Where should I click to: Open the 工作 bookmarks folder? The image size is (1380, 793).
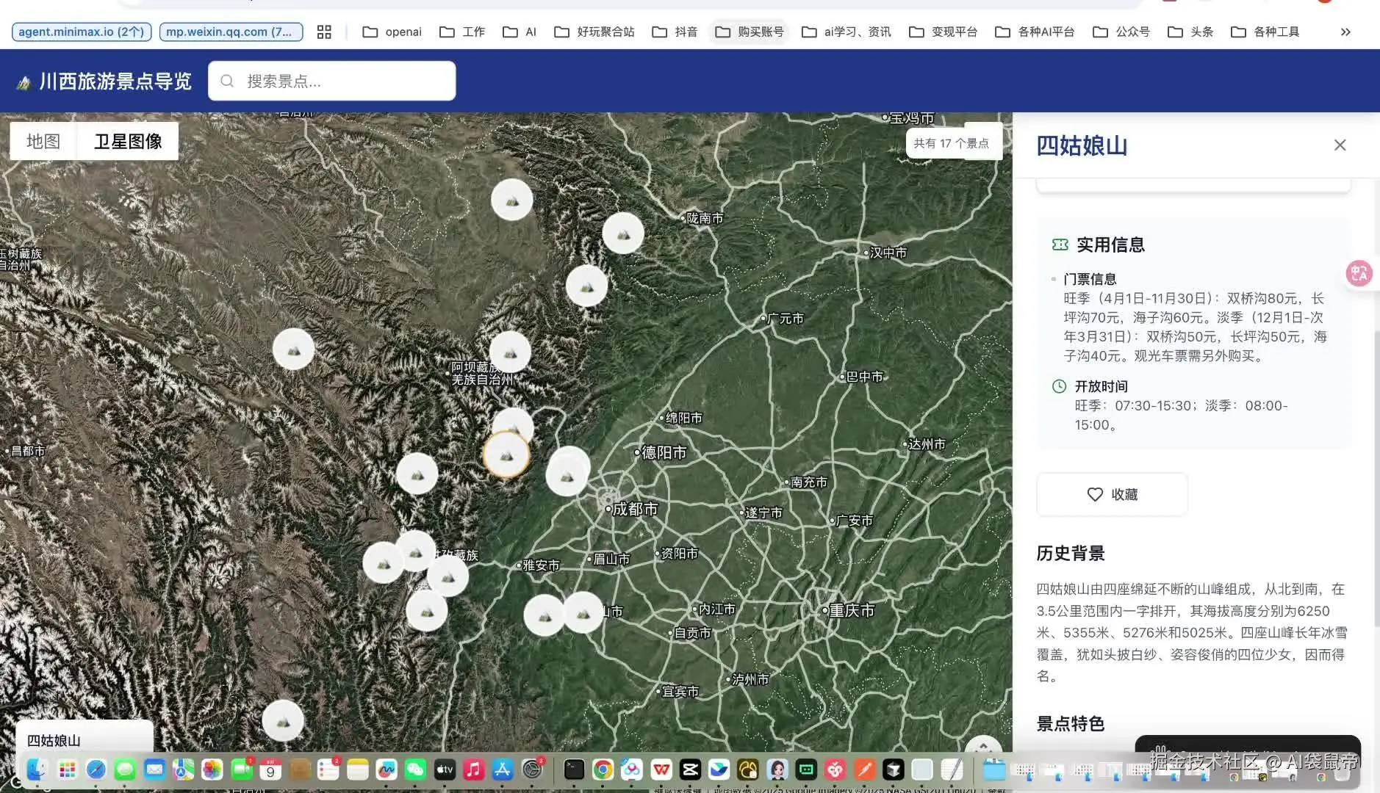pyautogui.click(x=462, y=32)
